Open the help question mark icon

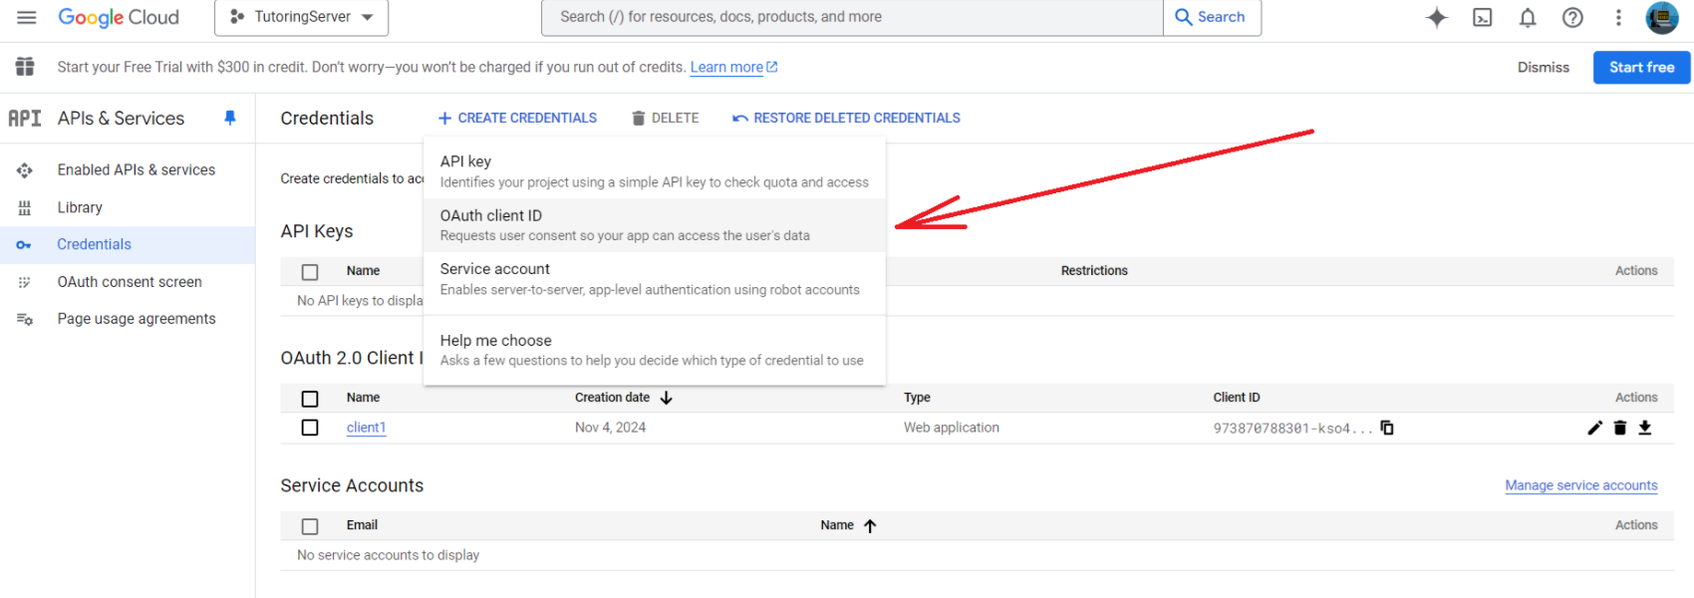[1572, 17]
